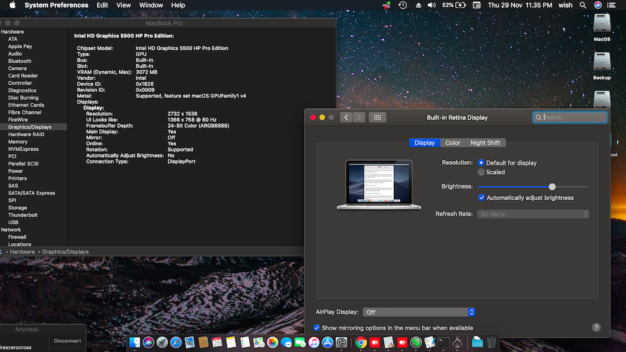
Task: Switch to the Color tab
Action: 453,143
